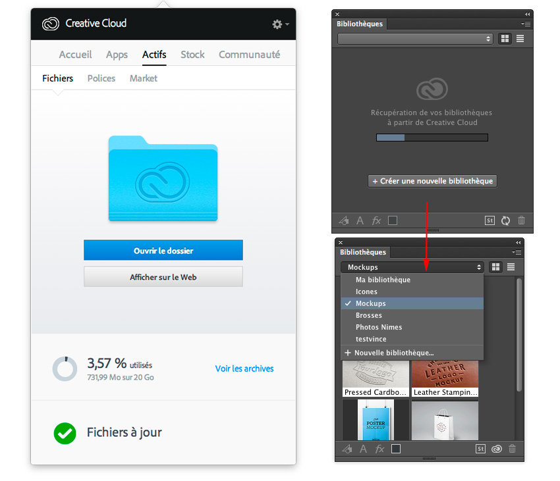Select Ma bibliothèque from library list

pyautogui.click(x=412, y=280)
